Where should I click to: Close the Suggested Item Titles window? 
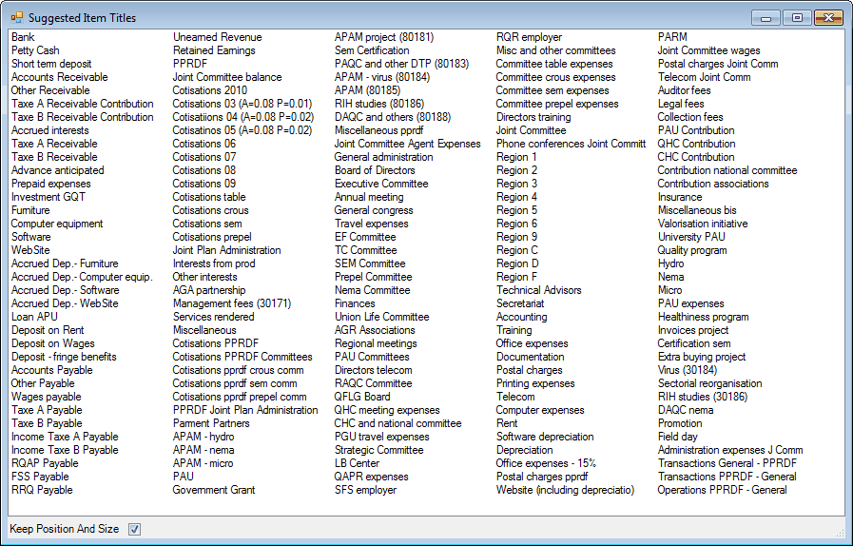point(828,18)
